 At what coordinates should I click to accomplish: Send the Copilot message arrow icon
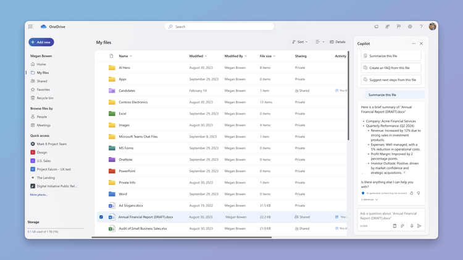(x=419, y=225)
